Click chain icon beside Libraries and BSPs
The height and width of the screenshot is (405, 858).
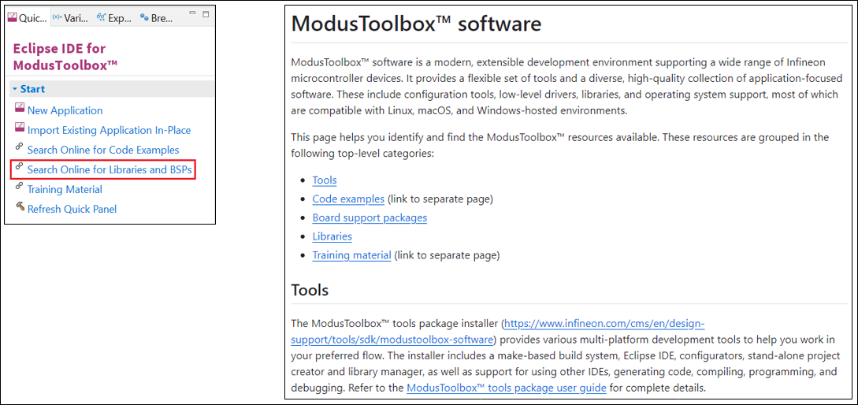(20, 166)
